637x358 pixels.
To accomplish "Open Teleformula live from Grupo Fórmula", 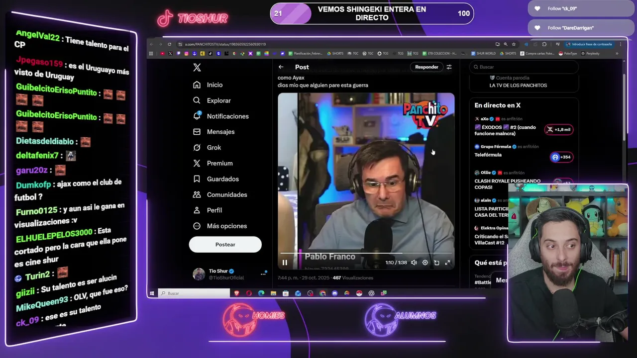I will (x=488, y=155).
